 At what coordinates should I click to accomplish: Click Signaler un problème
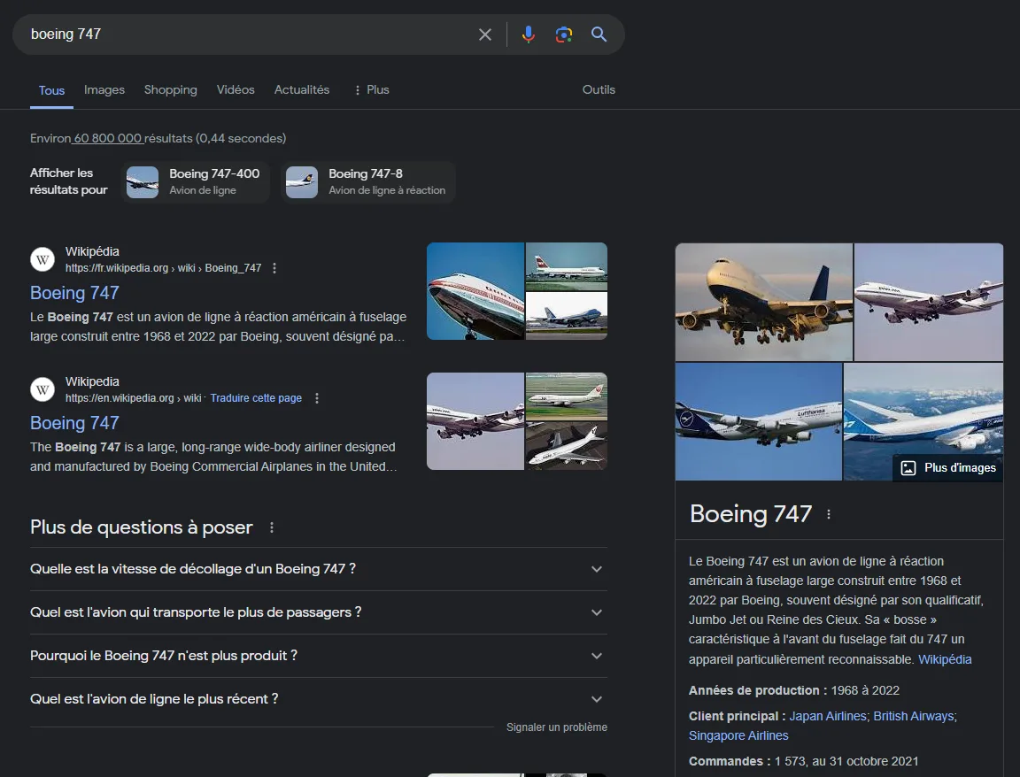click(557, 727)
